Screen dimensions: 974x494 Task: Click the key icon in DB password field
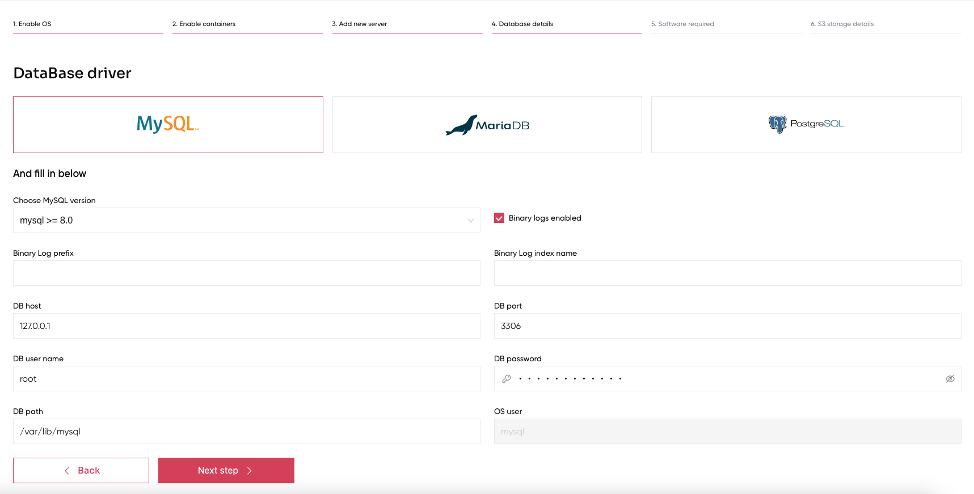[x=507, y=379]
